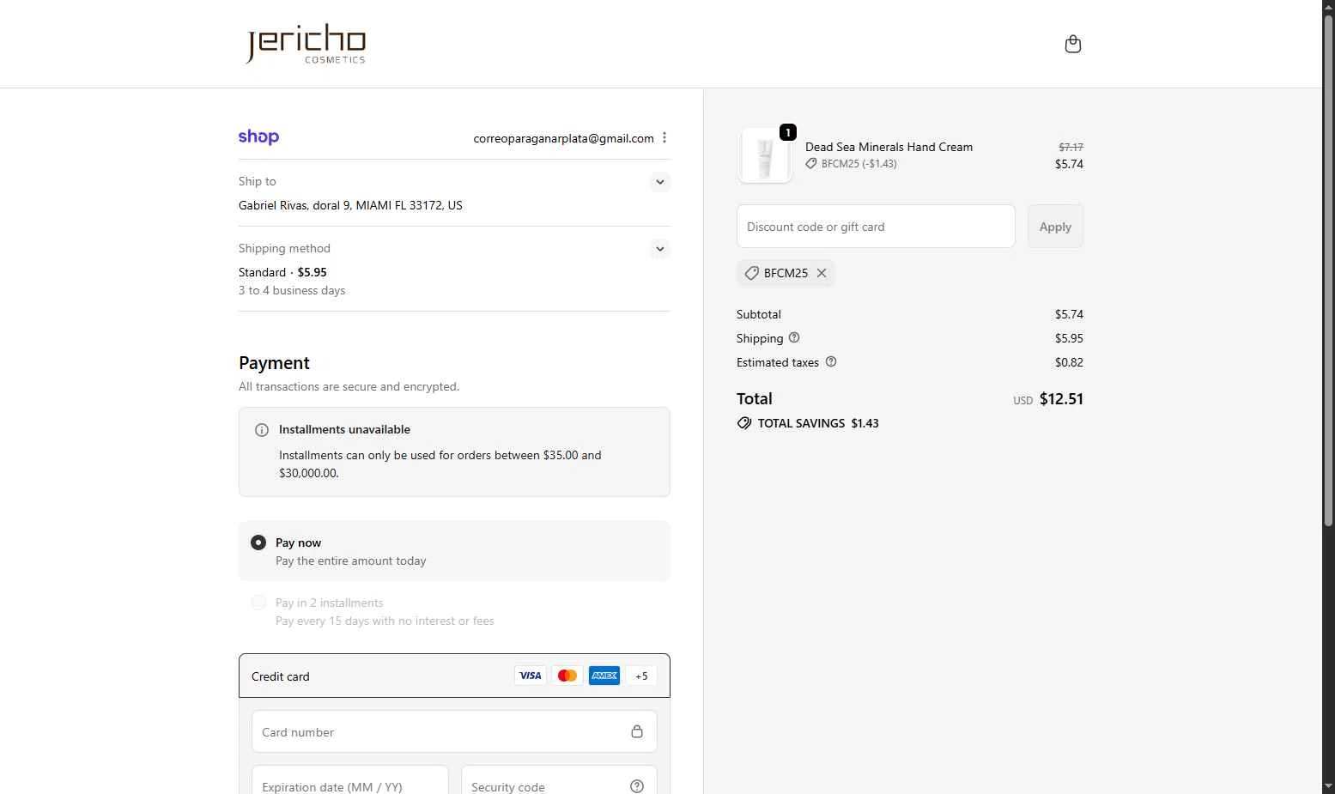Select Pay in 2 installments radio

(258, 603)
